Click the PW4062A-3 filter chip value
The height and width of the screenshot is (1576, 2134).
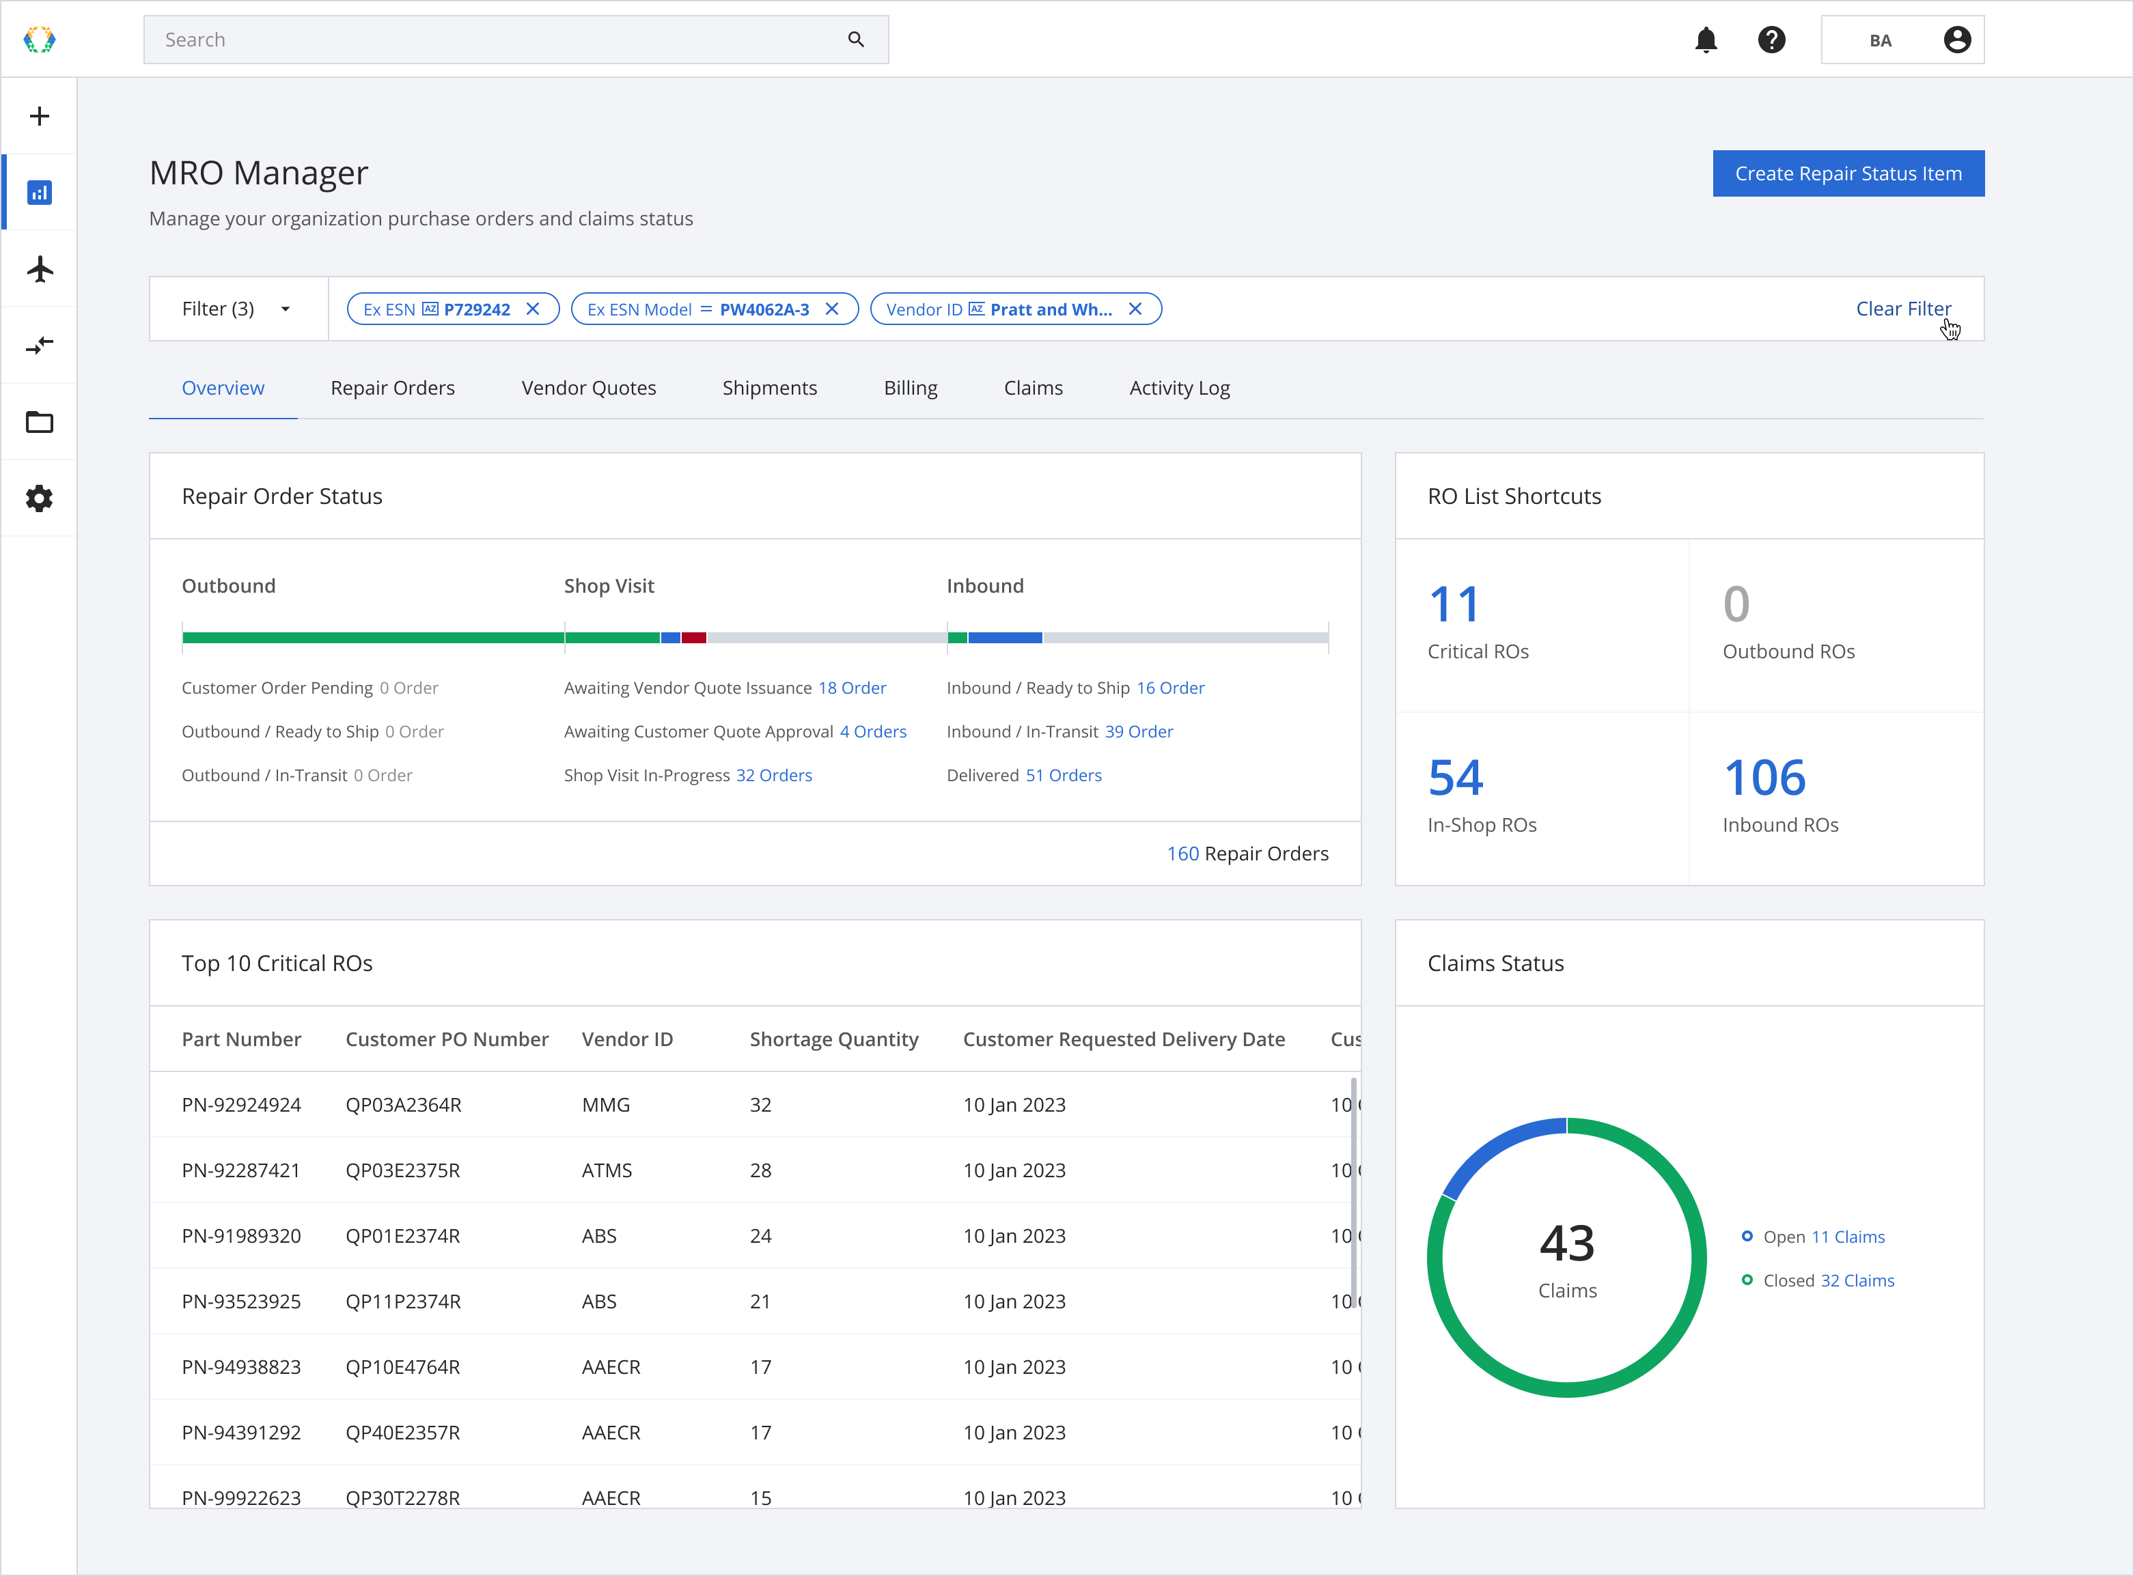(764, 309)
